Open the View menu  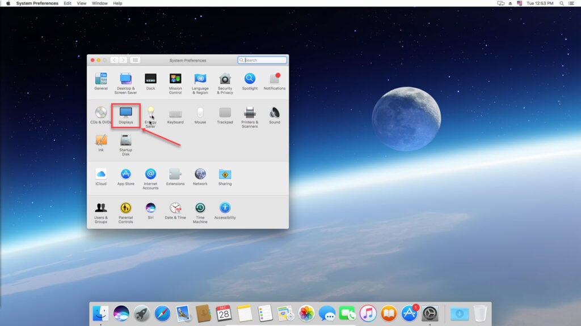click(x=82, y=3)
